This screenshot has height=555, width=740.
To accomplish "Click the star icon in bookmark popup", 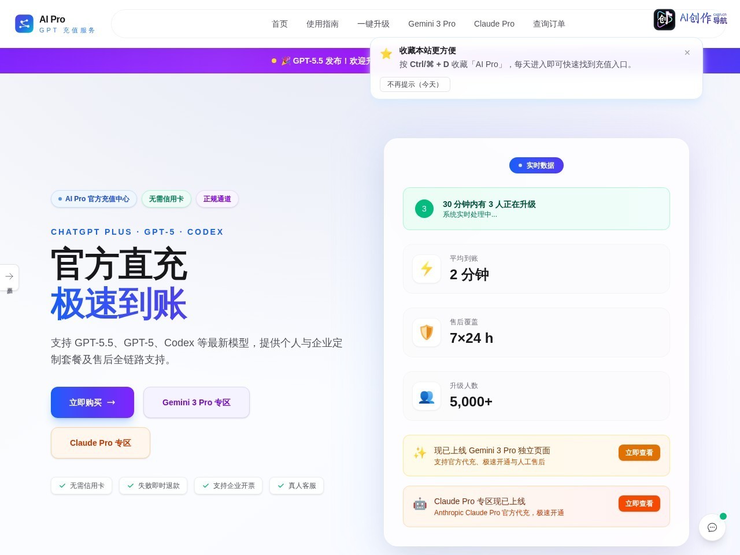I will (x=386, y=54).
